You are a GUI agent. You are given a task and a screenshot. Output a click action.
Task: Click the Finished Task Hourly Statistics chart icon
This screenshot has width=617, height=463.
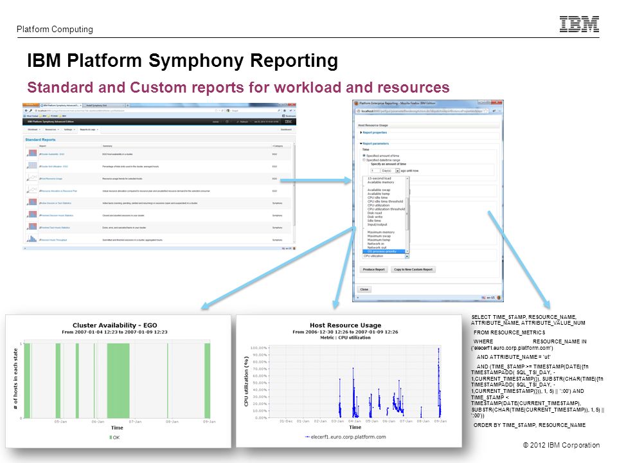pyautogui.click(x=32, y=227)
